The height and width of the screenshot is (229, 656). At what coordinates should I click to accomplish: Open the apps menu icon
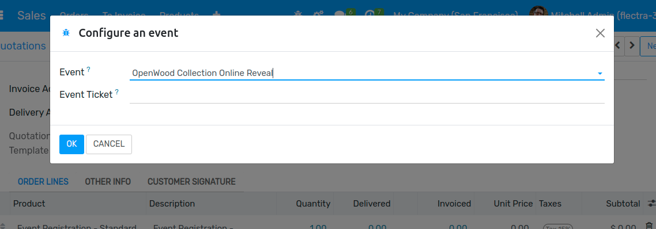click(x=1, y=16)
